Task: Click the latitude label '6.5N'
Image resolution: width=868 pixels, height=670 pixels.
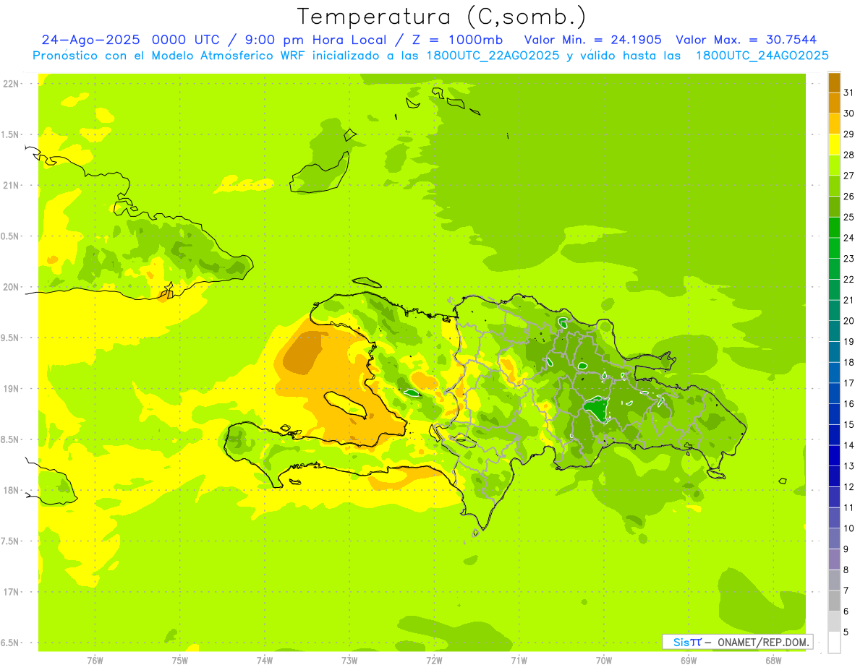Action: click(x=10, y=643)
